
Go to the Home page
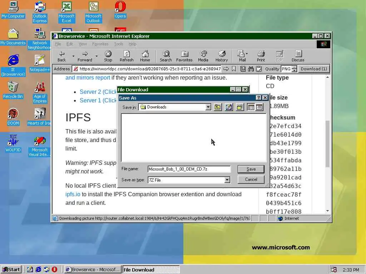(145, 56)
